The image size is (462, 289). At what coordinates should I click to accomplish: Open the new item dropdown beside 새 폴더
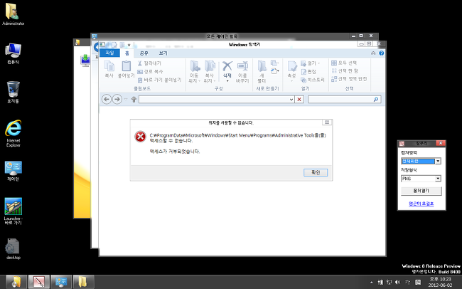coord(274,63)
